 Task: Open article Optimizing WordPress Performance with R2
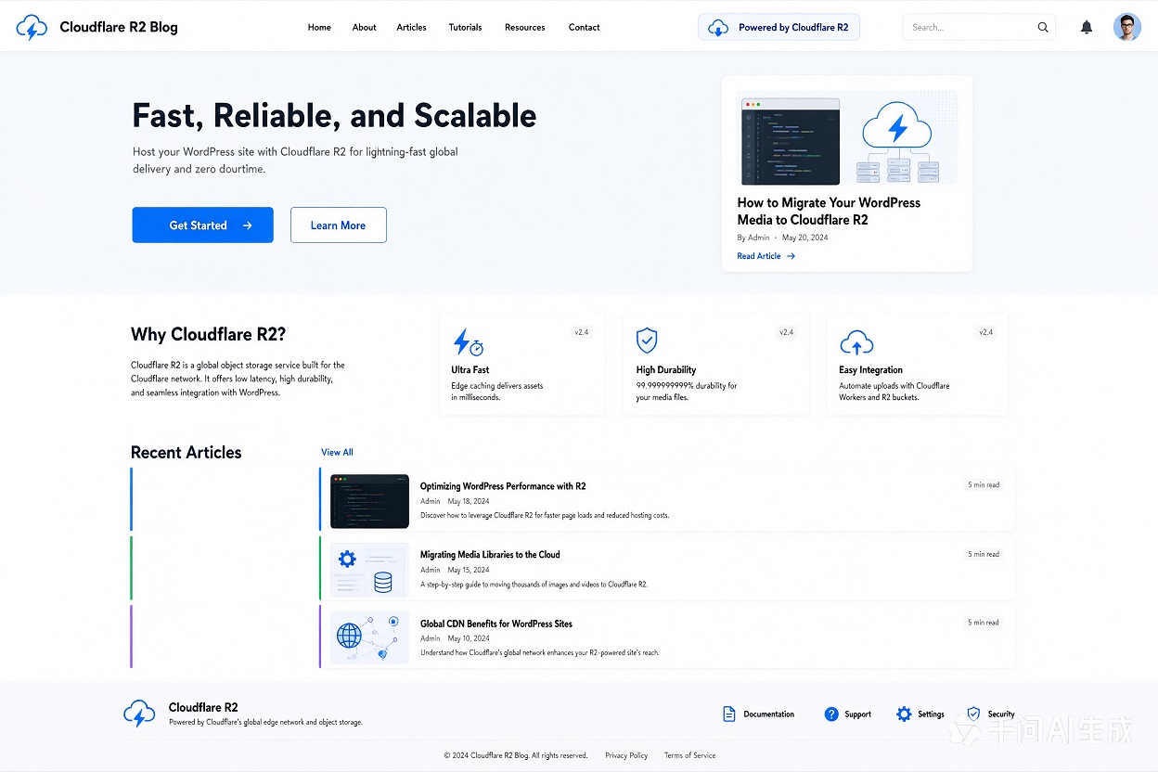click(503, 486)
